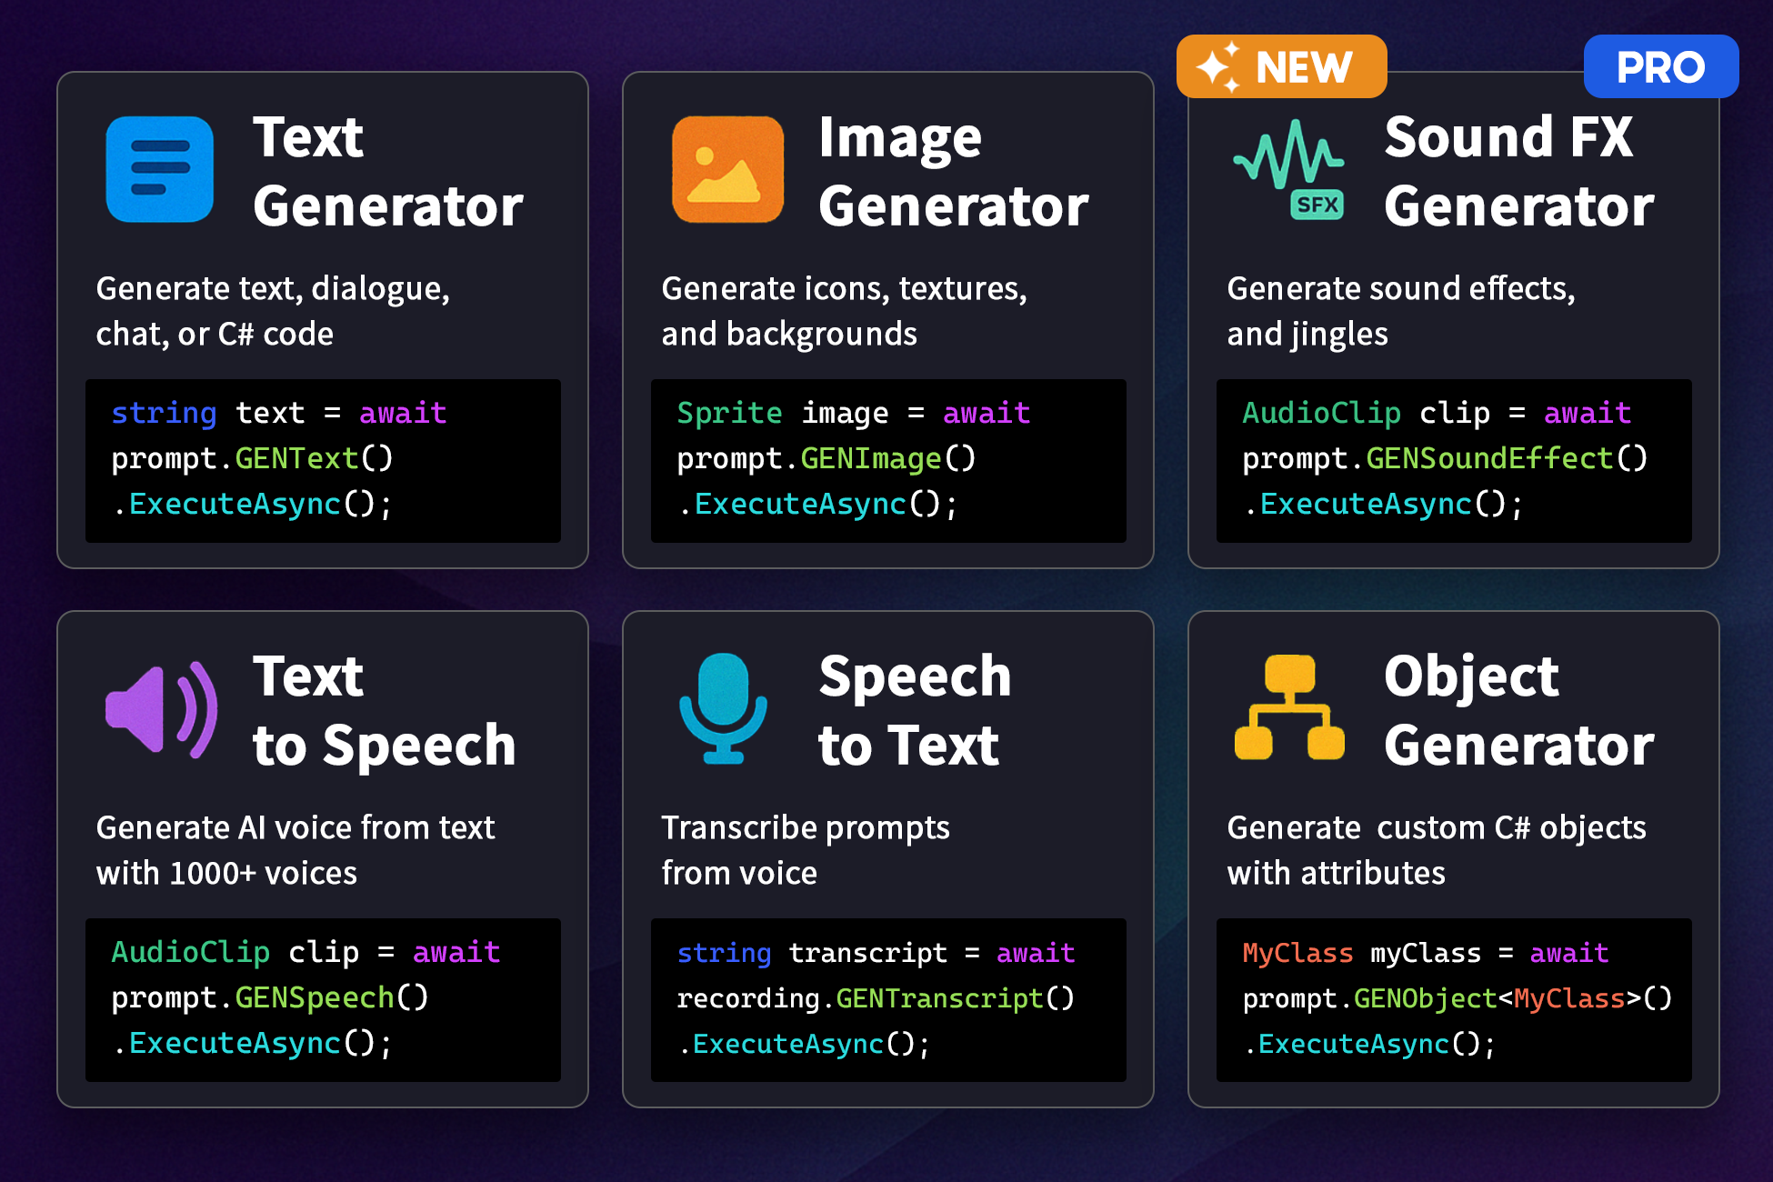
Task: Click the GENText code snippet box
Action: 323,460
